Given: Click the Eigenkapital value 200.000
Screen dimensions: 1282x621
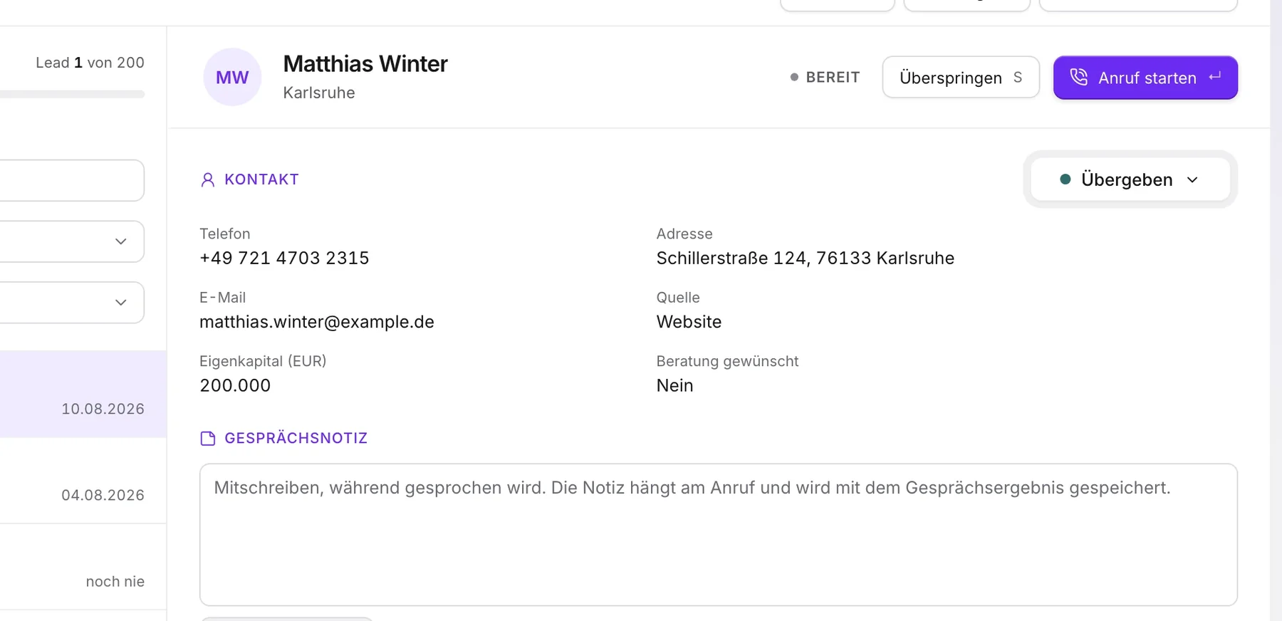Looking at the screenshot, I should click(235, 385).
